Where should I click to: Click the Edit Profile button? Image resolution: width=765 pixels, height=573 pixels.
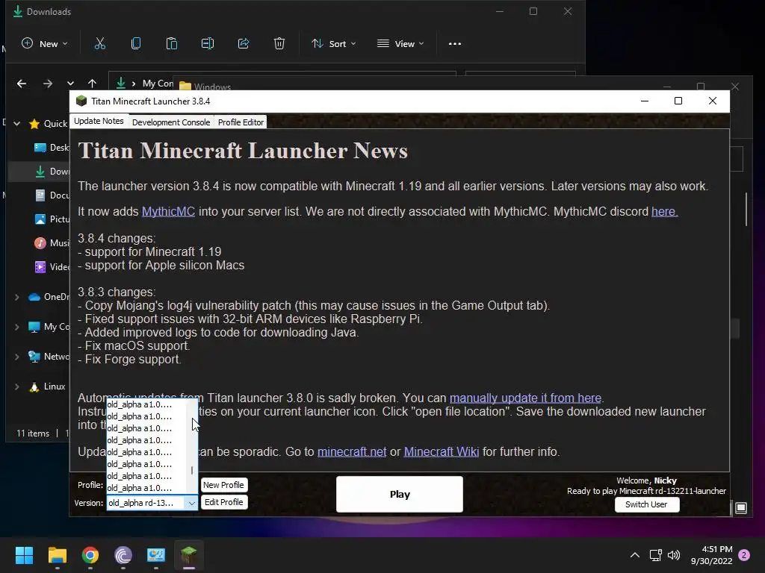tap(224, 502)
